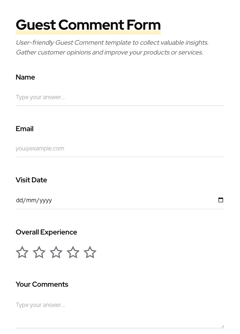Click the Visit Date label
The width and height of the screenshot is (240, 334).
(31, 180)
